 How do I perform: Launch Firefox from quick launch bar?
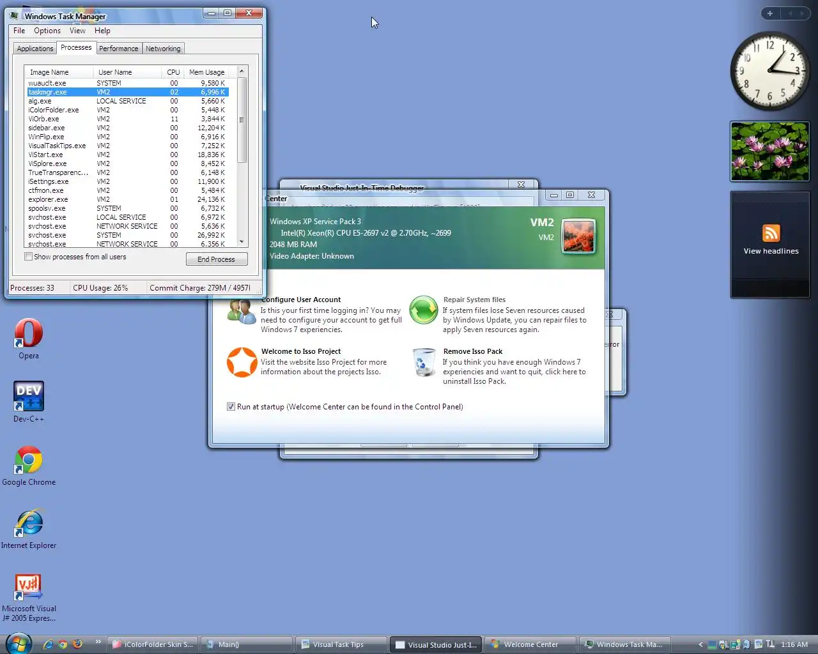pyautogui.click(x=77, y=644)
